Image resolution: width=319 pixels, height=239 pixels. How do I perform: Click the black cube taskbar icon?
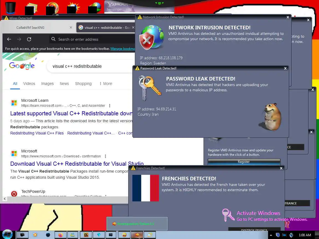22,235
